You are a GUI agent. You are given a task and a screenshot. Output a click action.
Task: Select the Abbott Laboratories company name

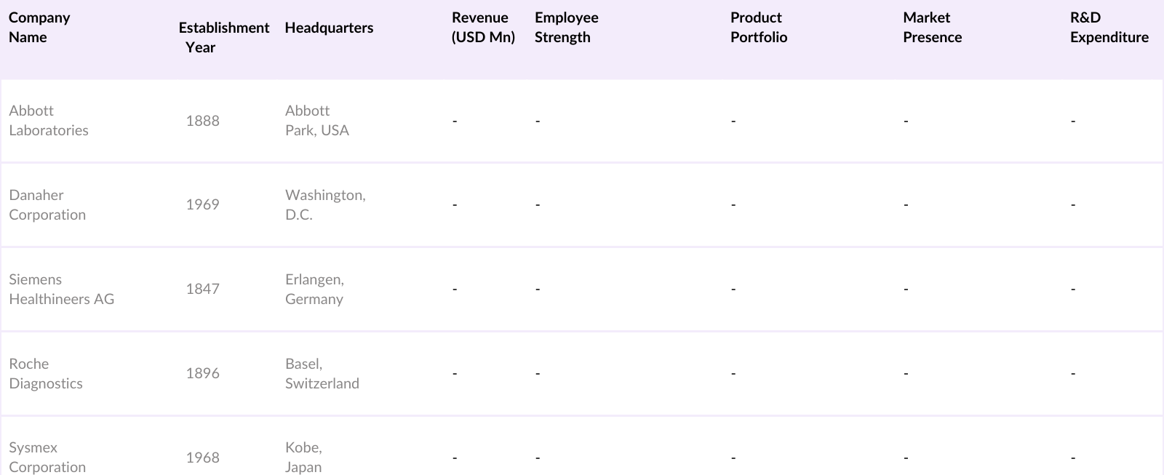coord(49,121)
